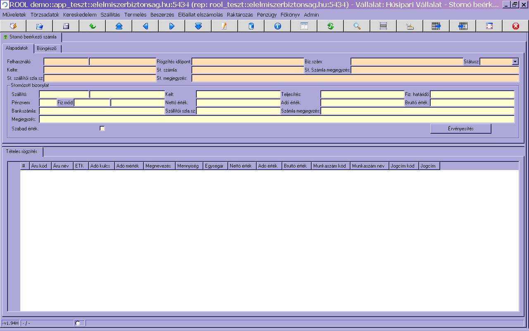
Task: Select the Tételes rögzítés tab
Action: coord(21,151)
